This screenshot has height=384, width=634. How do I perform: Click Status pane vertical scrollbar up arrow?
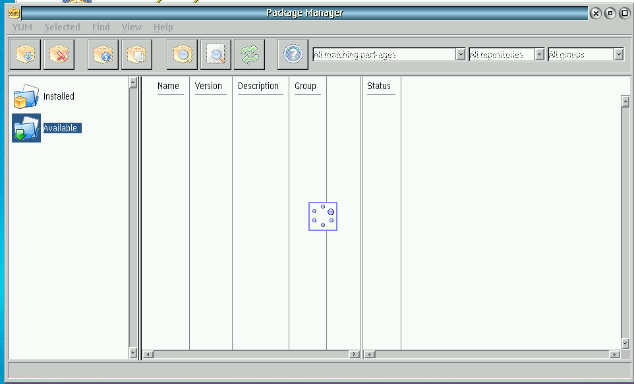pyautogui.click(x=625, y=101)
